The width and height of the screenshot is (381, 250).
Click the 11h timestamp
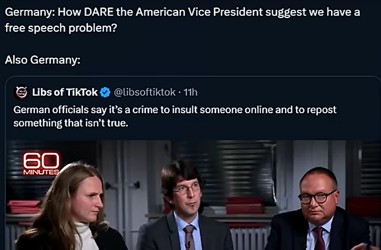[x=191, y=92]
